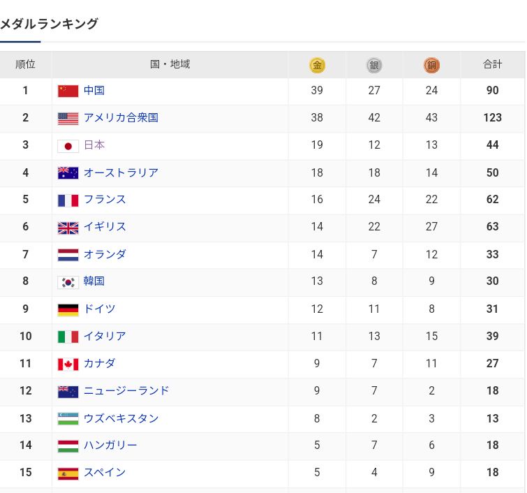Open the イギリス country link

[105, 227]
